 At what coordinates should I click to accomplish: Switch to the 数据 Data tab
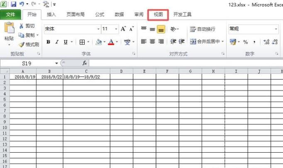[x=119, y=15]
